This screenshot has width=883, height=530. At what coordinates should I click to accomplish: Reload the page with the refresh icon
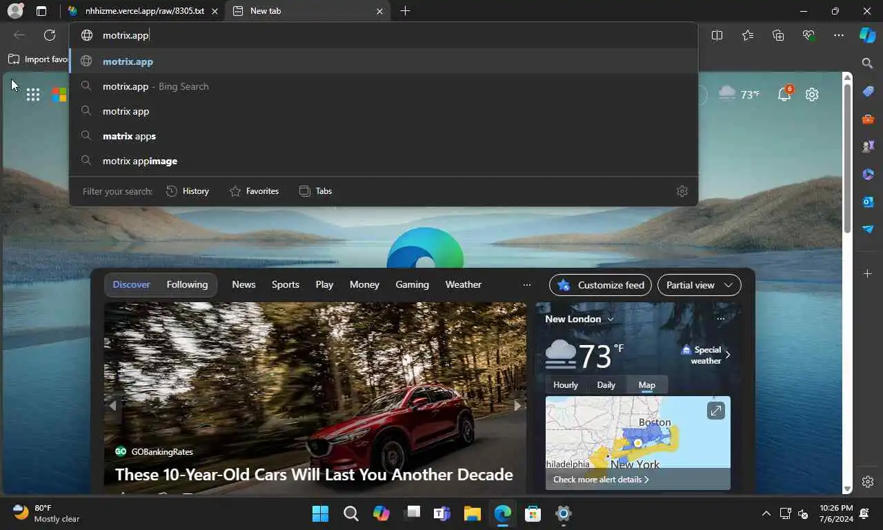pos(50,35)
